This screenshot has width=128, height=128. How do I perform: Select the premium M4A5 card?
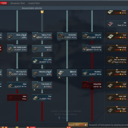117,12
